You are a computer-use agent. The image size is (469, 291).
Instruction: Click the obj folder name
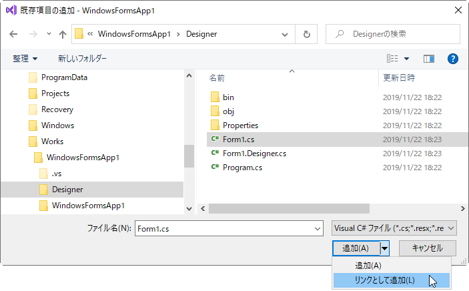(228, 111)
